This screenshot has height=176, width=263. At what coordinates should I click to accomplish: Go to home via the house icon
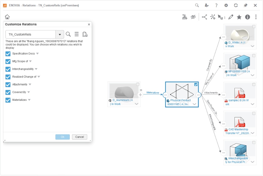tap(7, 17)
